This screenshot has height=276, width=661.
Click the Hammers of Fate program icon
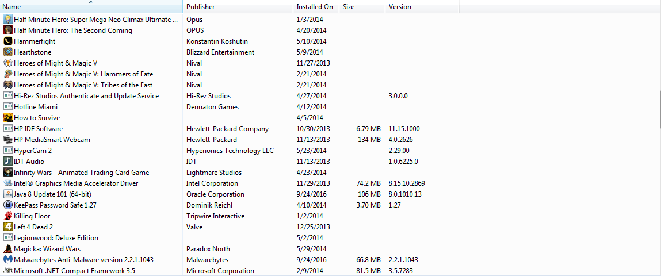pyautogui.click(x=7, y=74)
